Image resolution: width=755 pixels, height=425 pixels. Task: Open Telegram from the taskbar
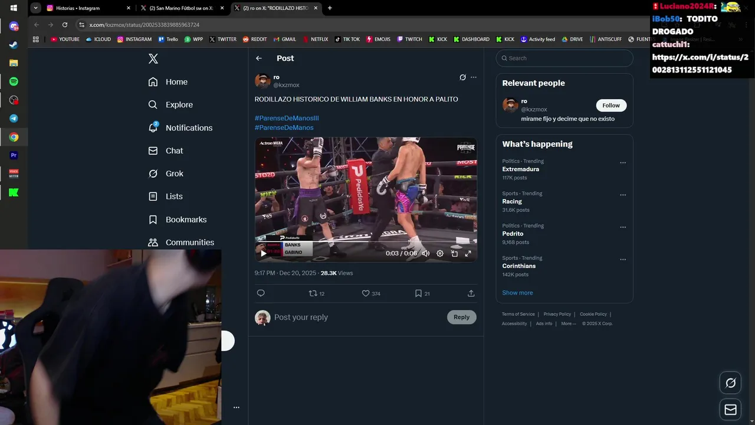coord(14,119)
